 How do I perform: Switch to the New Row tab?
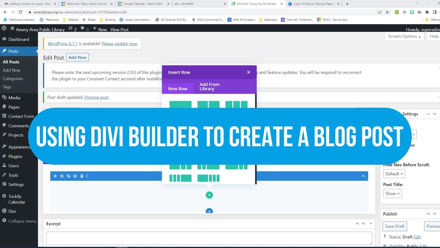(x=178, y=89)
